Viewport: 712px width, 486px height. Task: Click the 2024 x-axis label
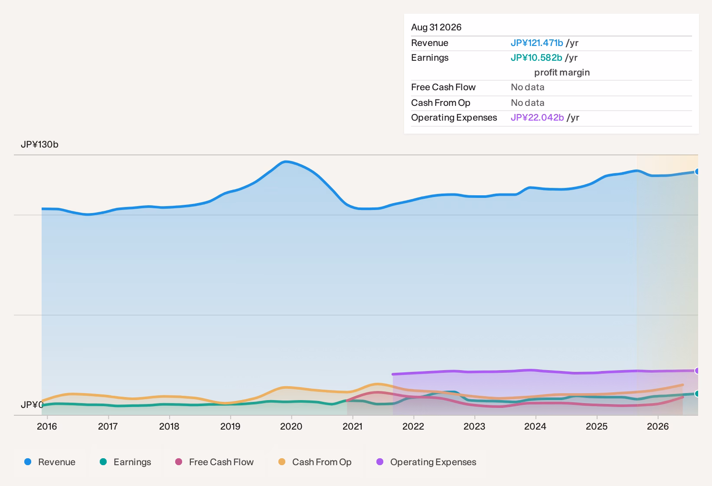[536, 427]
